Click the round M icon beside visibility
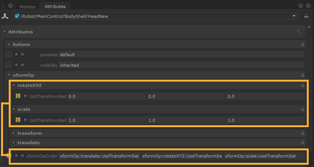Image resolution: width=314 pixels, height=167 pixels. pyautogui.click(x=22, y=65)
